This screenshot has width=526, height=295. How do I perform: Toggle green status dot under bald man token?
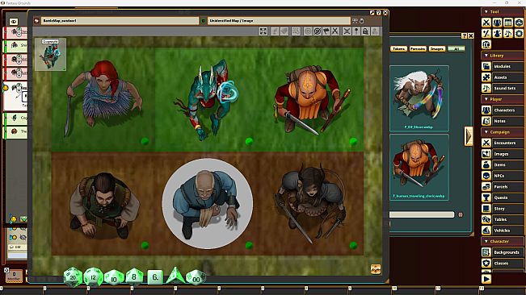(249, 246)
